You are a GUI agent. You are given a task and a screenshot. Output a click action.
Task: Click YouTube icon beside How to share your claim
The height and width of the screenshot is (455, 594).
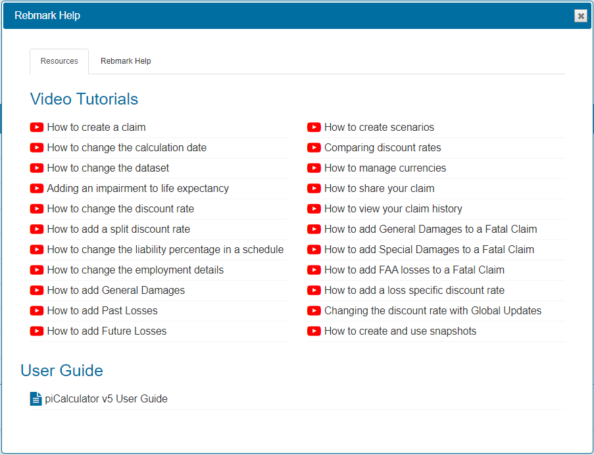click(x=314, y=189)
